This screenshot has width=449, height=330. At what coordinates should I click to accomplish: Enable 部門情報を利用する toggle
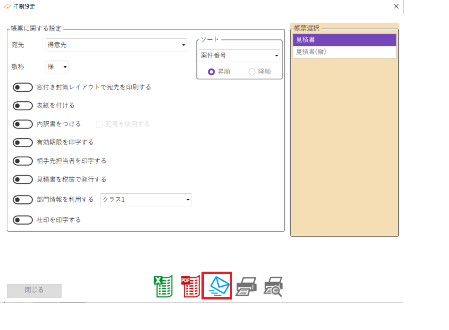tap(23, 200)
